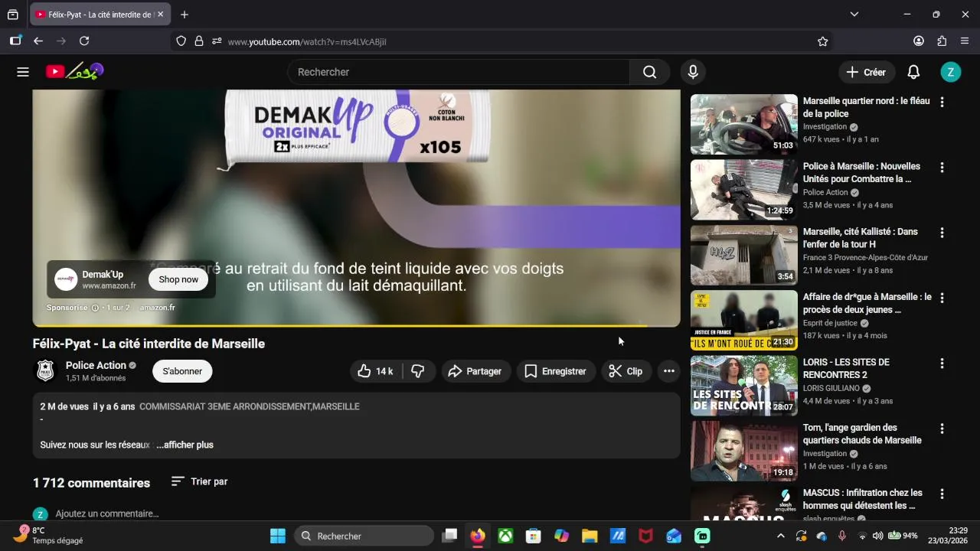Image resolution: width=980 pixels, height=551 pixels.
Task: Bookmark this page with the star
Action: point(823,41)
